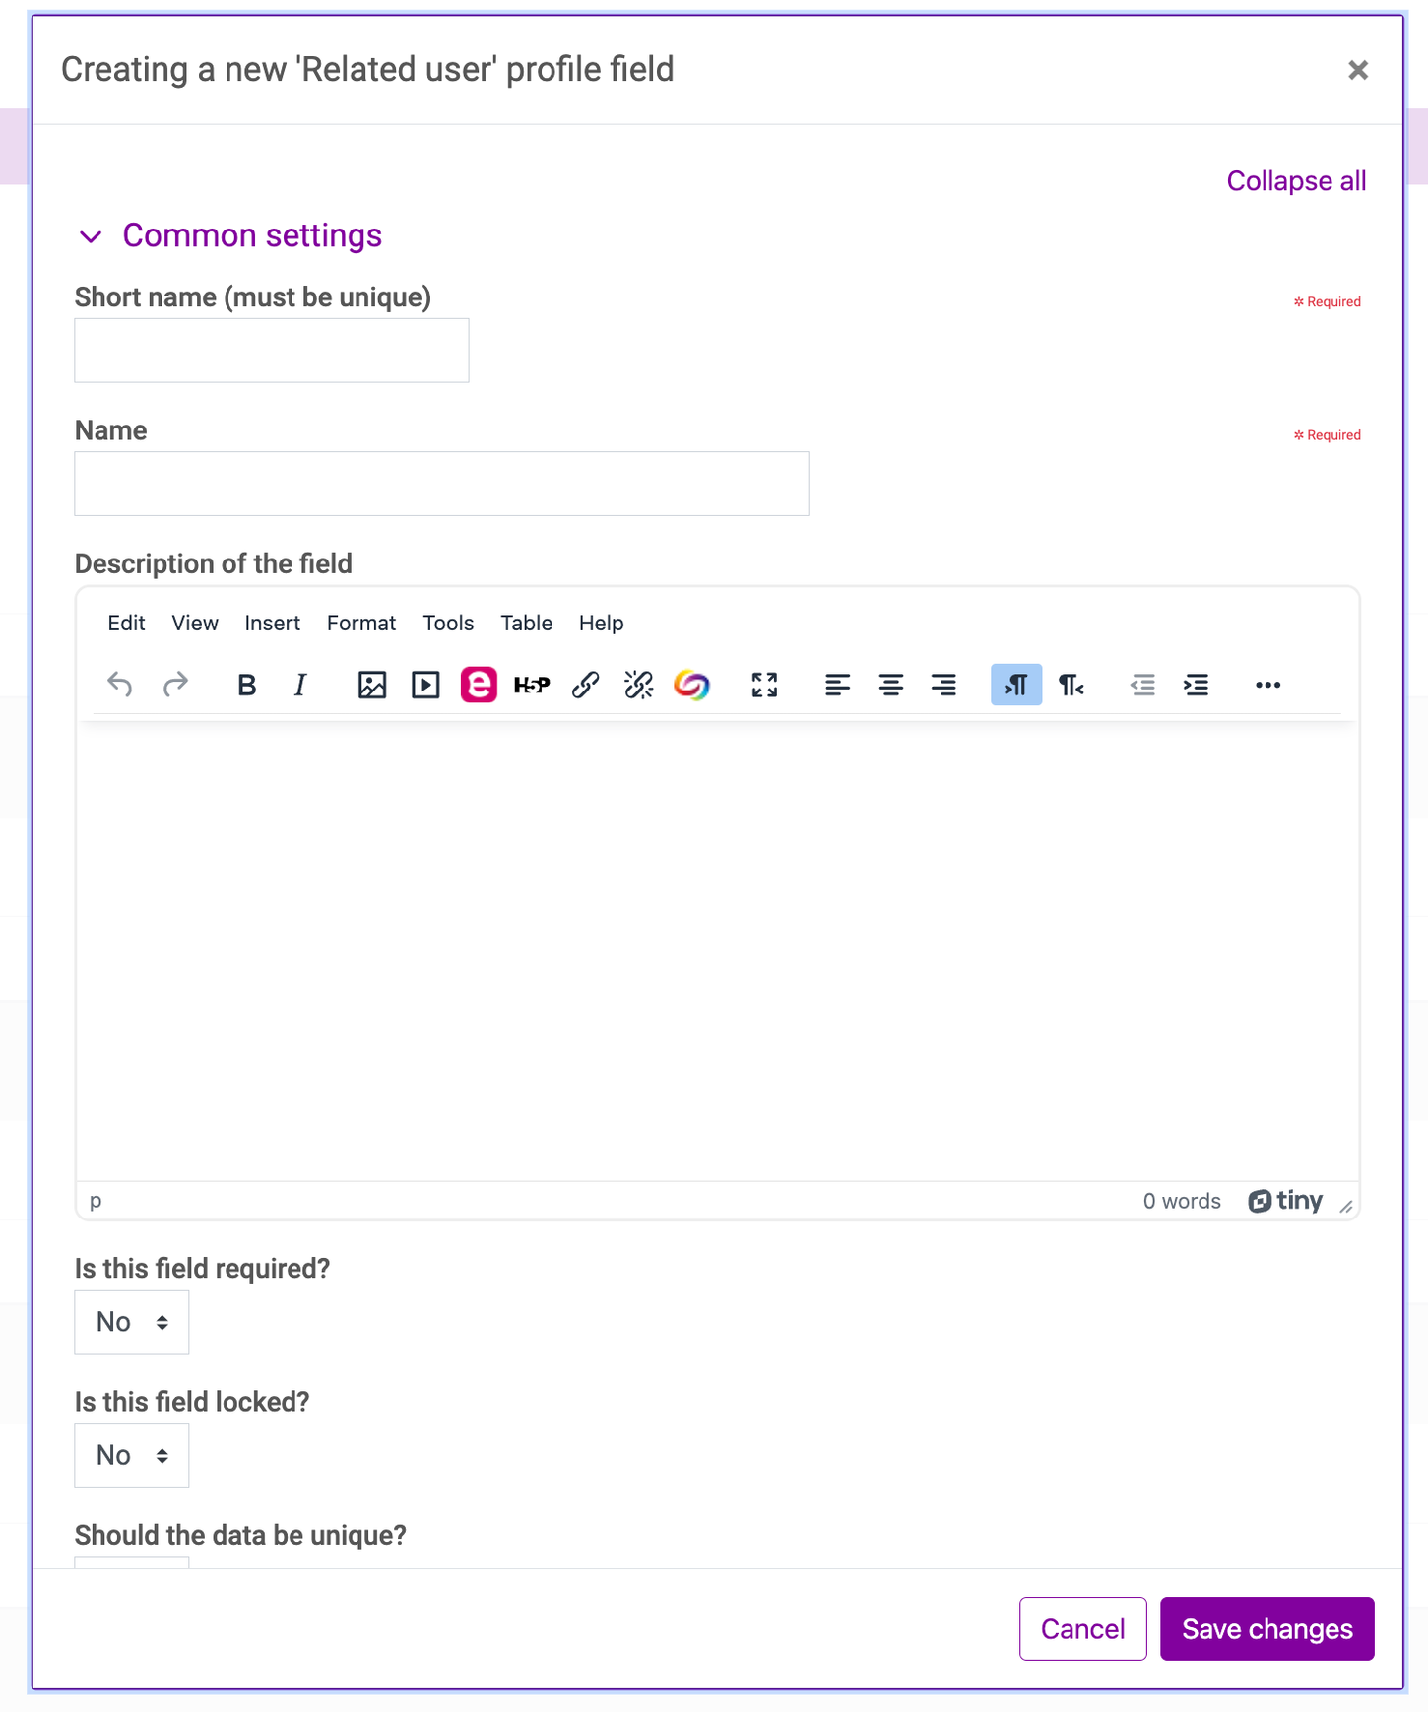
Task: Toggle left-to-right text direction
Action: [x=1016, y=685]
